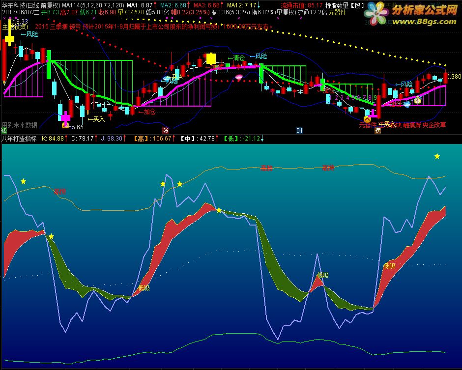This screenshot has height=370, width=462.
Task: Open the 榜 info marker on the time axis
Action: click(x=377, y=130)
